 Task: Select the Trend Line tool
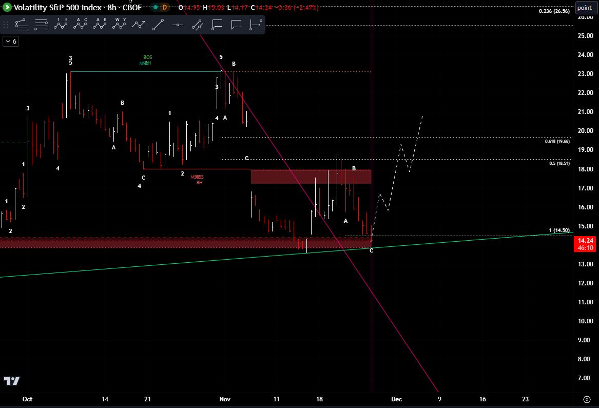(158, 25)
